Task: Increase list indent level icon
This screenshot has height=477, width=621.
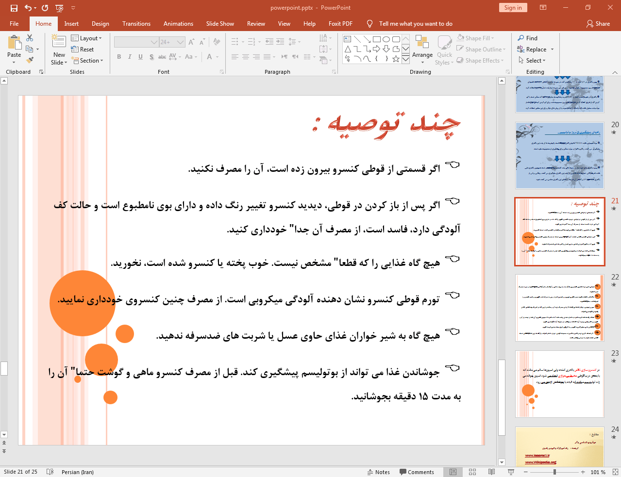Action: (x=280, y=42)
